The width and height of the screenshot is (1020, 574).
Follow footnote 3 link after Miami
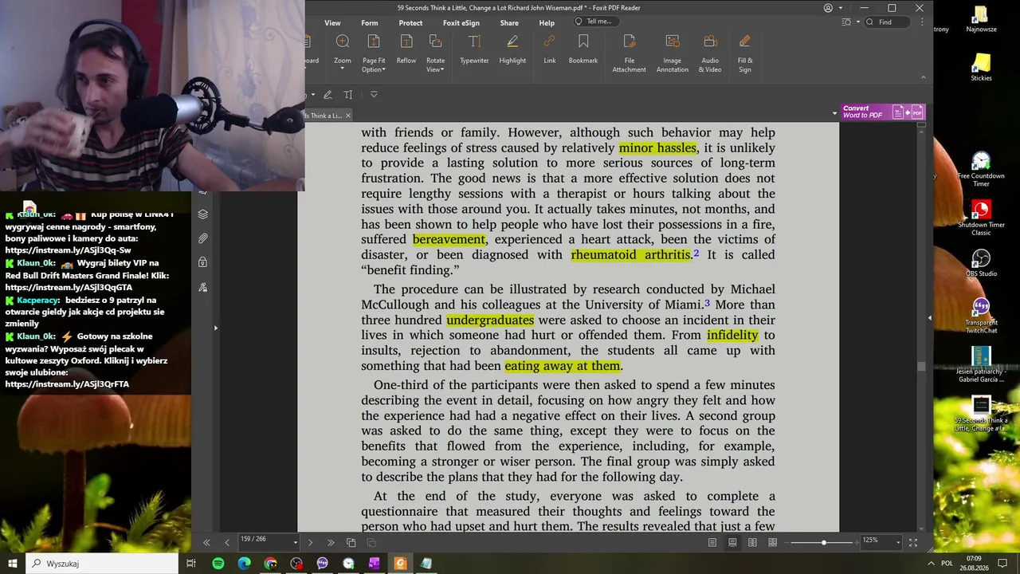[x=707, y=303]
